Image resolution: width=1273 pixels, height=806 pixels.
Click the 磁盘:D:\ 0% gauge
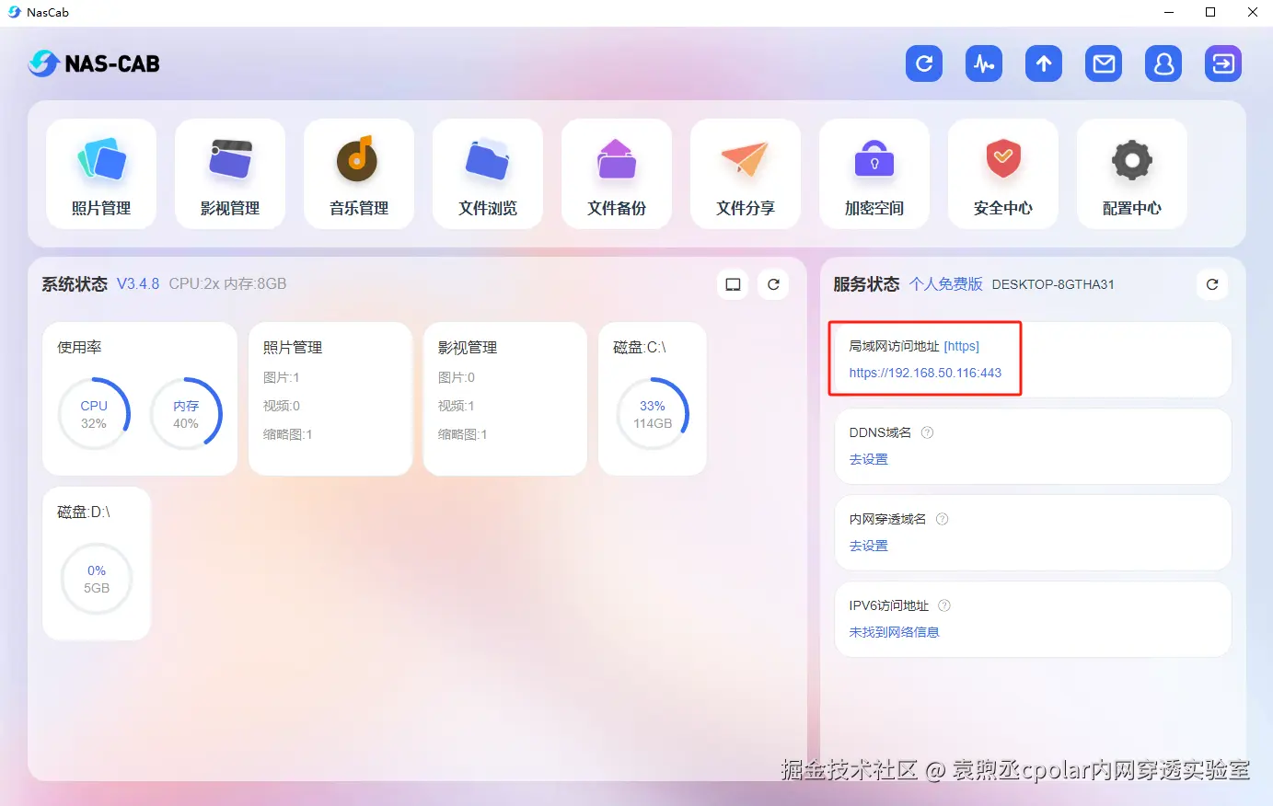tap(97, 579)
